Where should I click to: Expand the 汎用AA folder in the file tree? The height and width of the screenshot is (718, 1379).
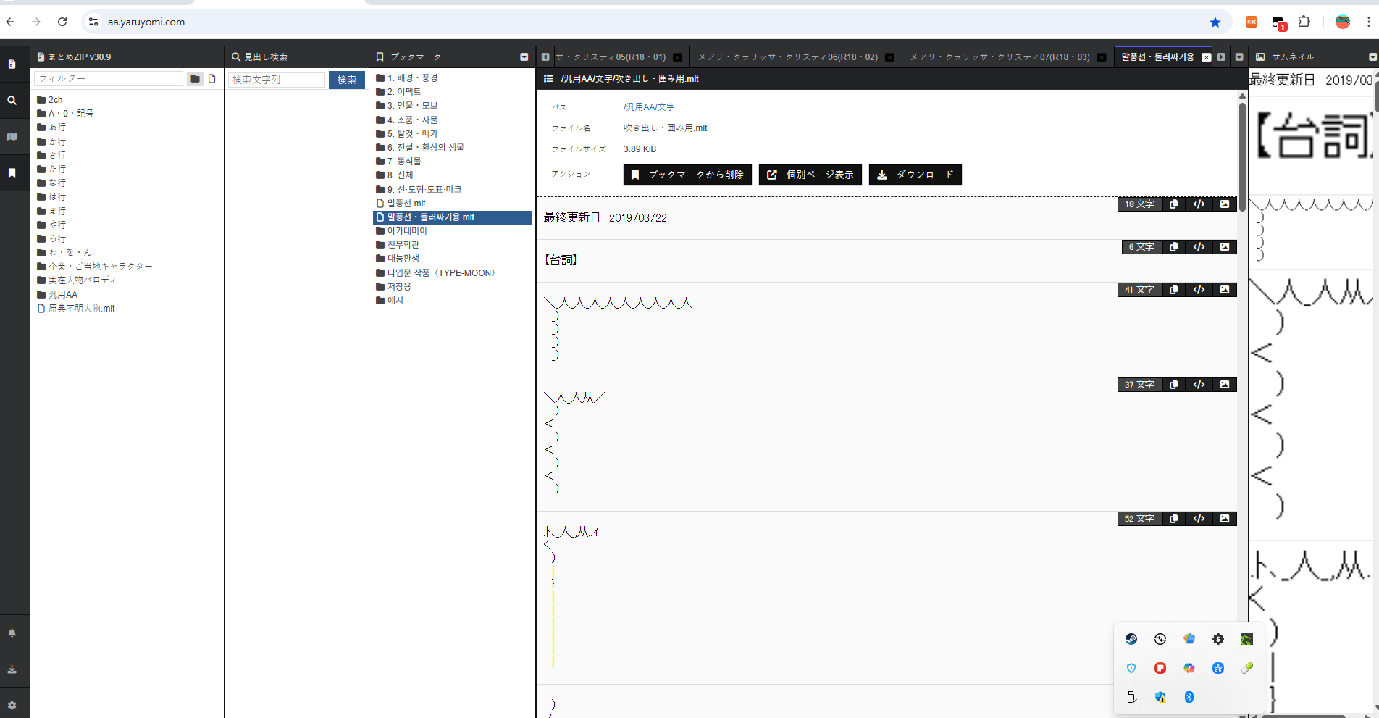62,295
